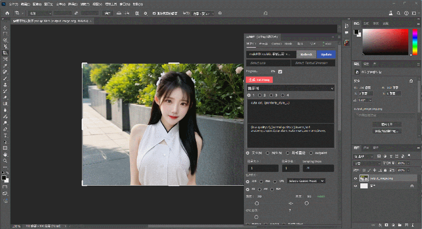
Task: Open the Select a Custom Preset dropdown
Action: coord(306,181)
